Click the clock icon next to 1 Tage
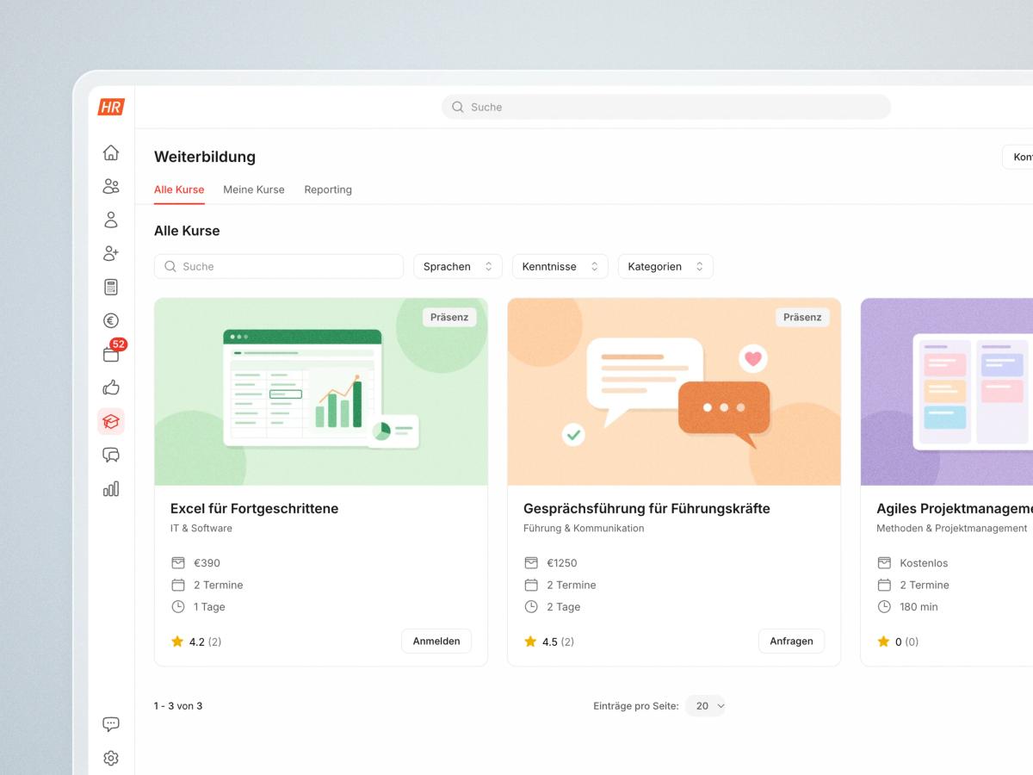The width and height of the screenshot is (1033, 775). pos(178,606)
